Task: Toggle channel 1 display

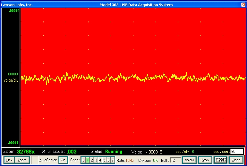Action: point(88,160)
